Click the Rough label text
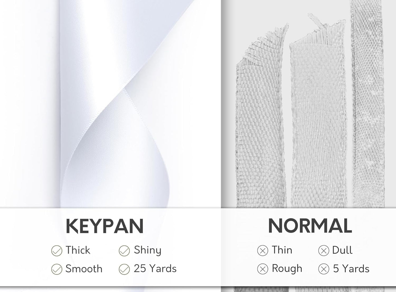The image size is (396, 292). [287, 269]
